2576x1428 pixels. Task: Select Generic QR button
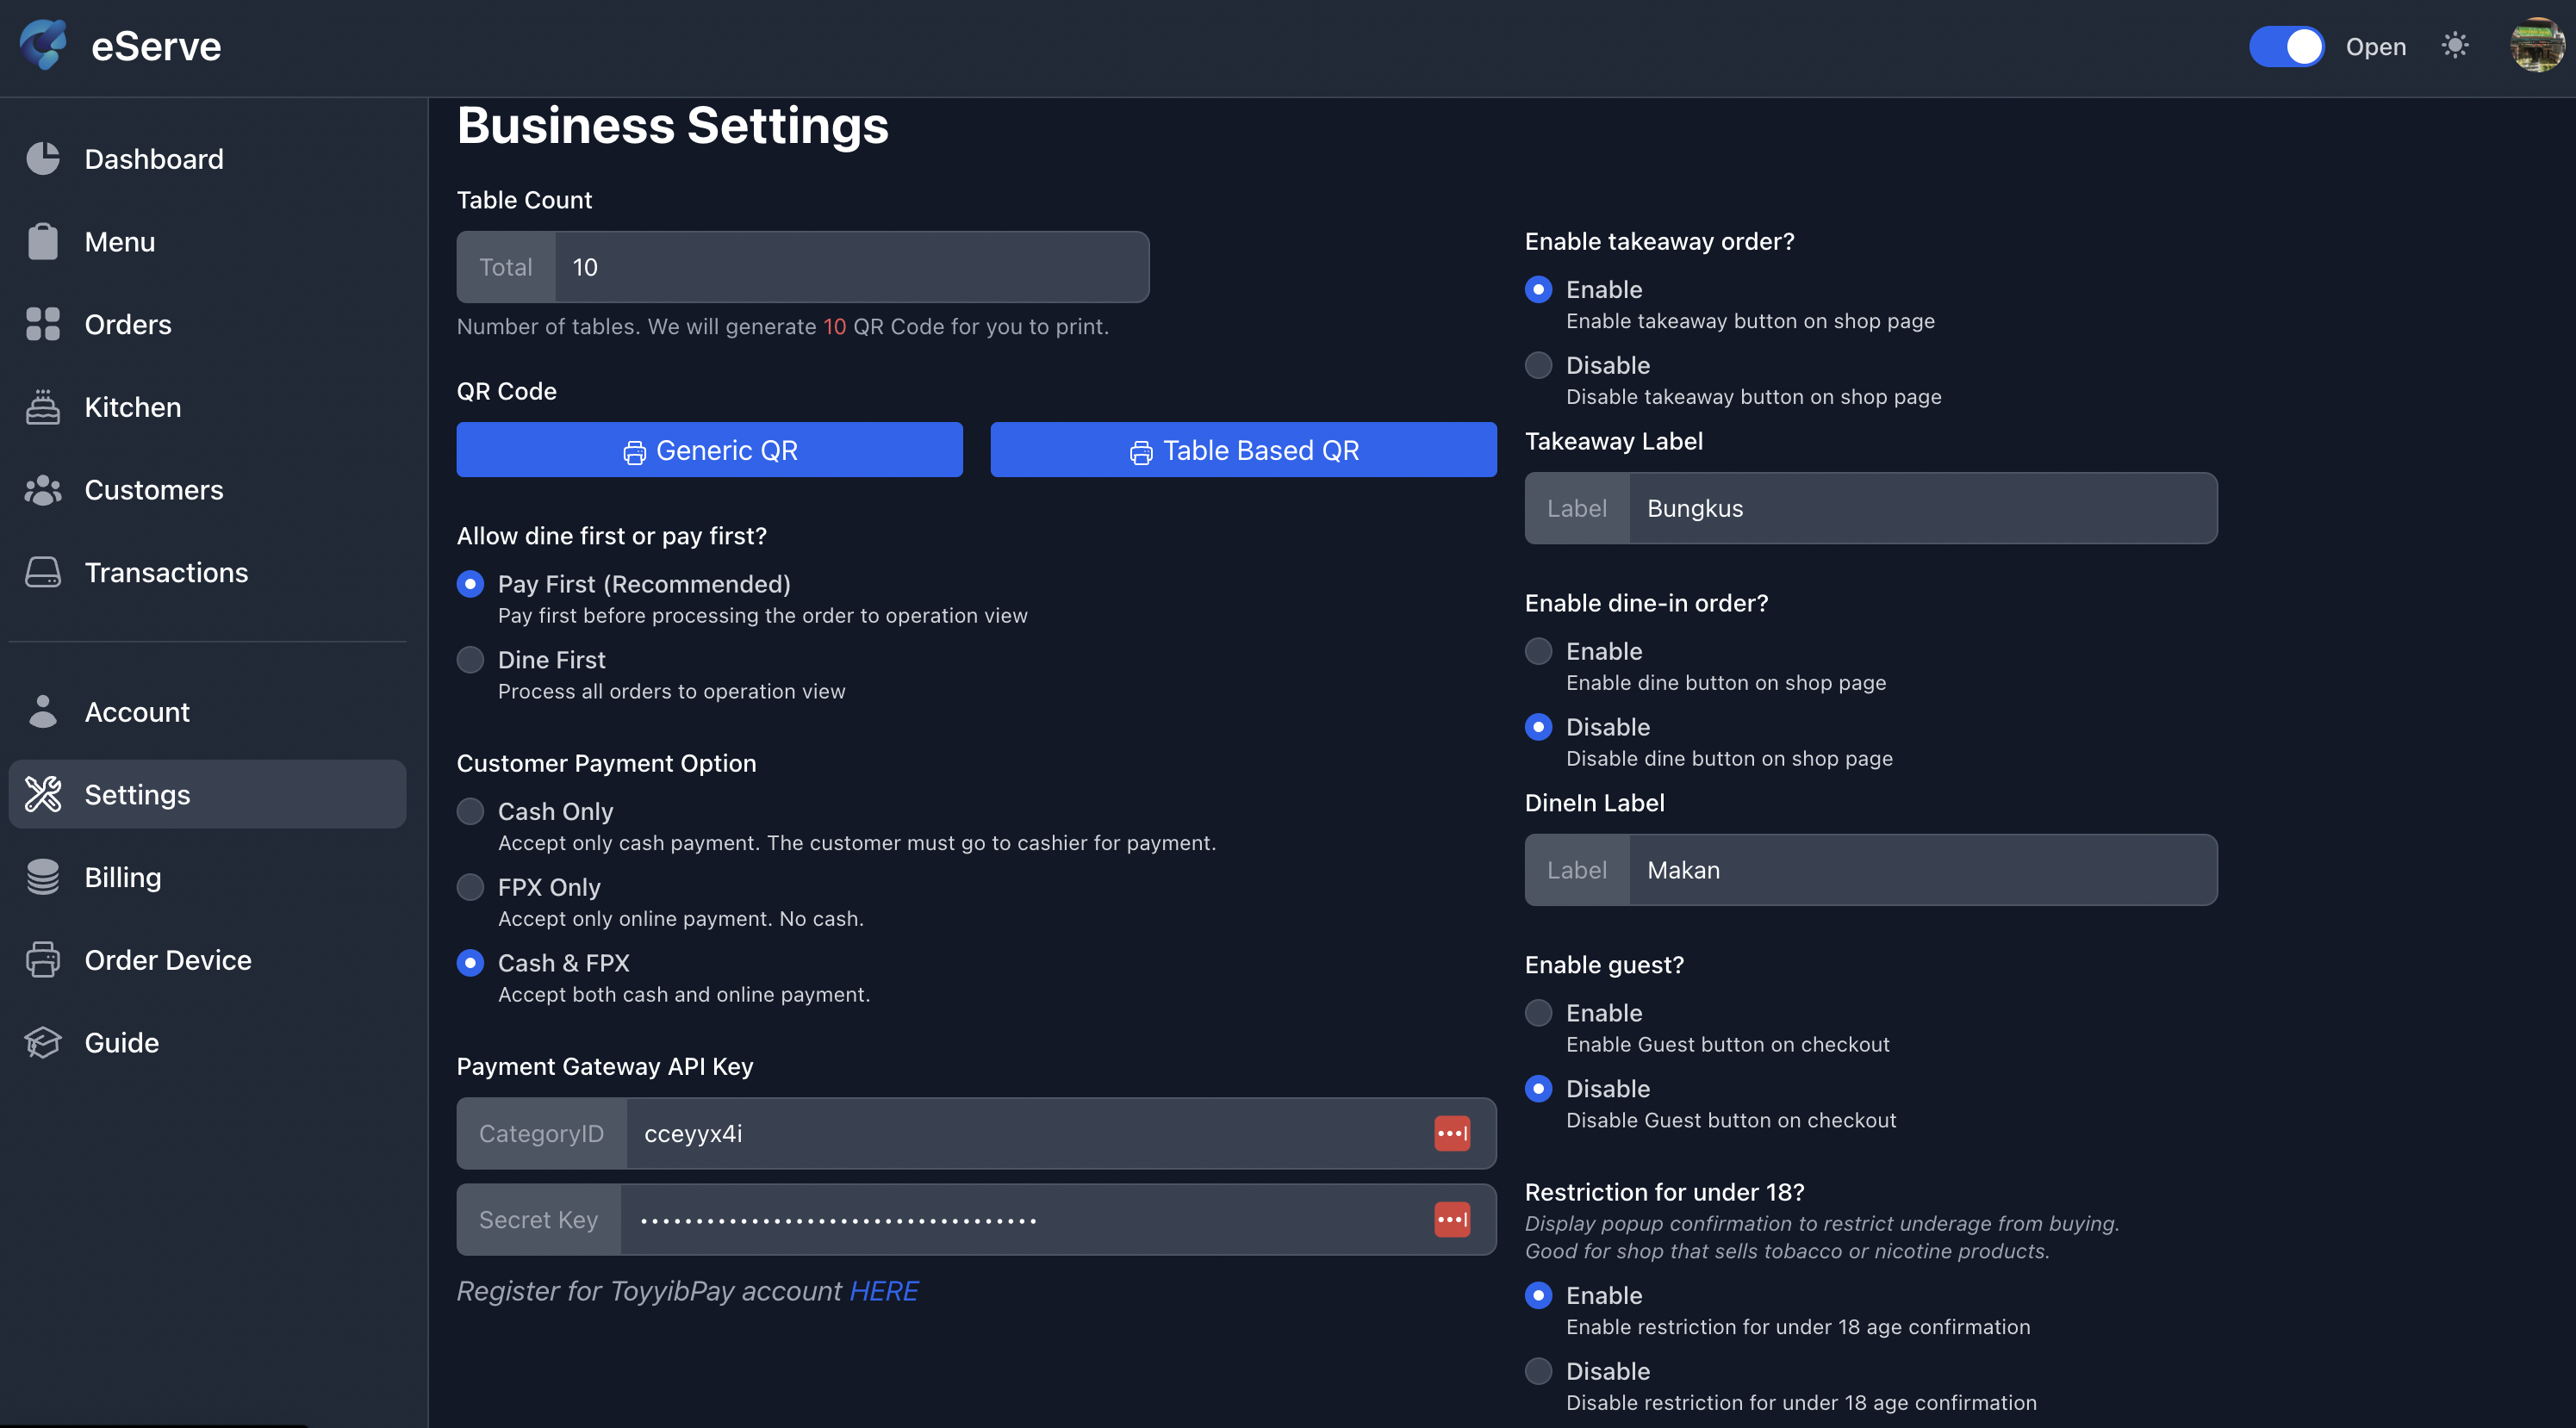point(709,449)
